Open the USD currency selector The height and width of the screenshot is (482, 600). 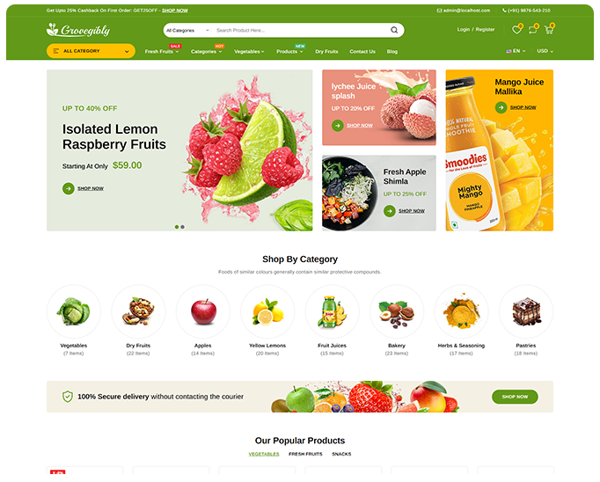click(x=545, y=51)
